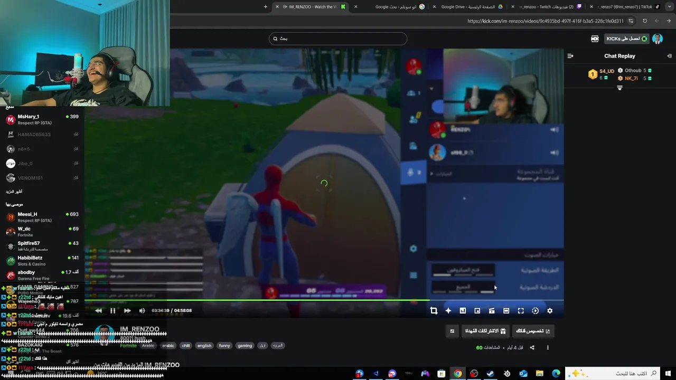Open the chat list icon beside Chat Replay
Viewport: 676px width, 380px height.
click(x=570, y=56)
